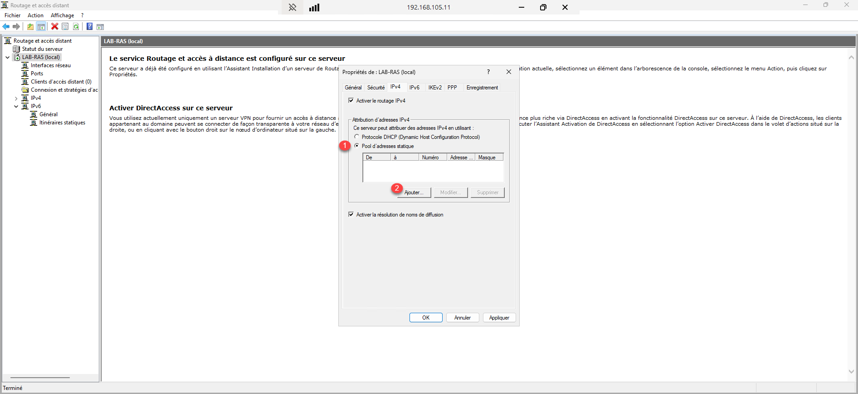
Task: Expand the IPv4 tree node
Action: coord(16,98)
